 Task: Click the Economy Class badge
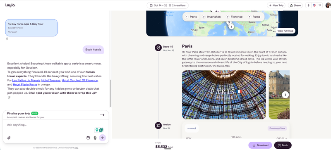click(277, 128)
